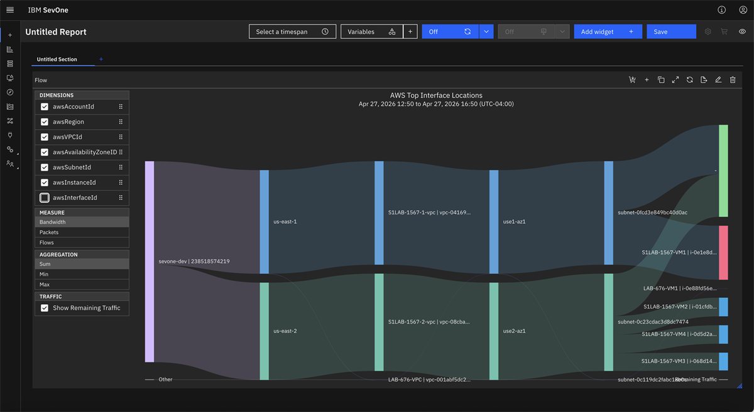Delete the Flow widget with trash icon

(733, 80)
